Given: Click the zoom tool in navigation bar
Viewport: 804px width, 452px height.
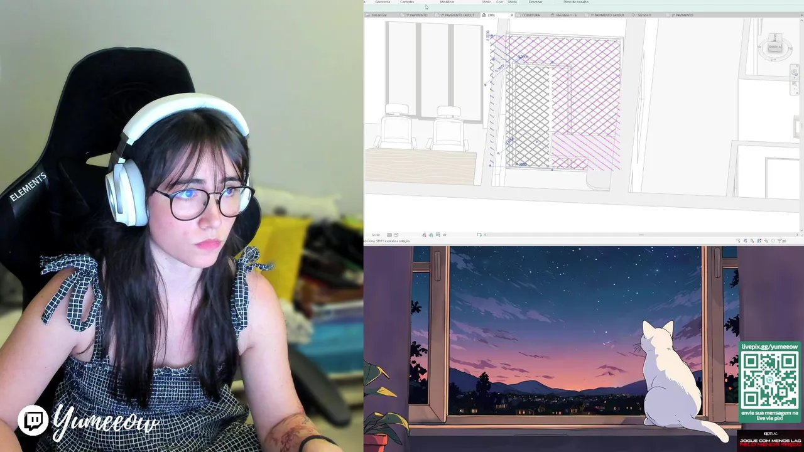Looking at the screenshot, I should (795, 85).
